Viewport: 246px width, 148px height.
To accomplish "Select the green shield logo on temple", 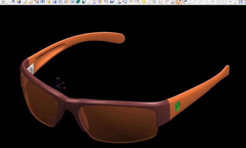I will click(177, 106).
